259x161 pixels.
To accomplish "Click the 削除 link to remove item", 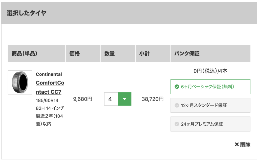I will click(x=245, y=144).
